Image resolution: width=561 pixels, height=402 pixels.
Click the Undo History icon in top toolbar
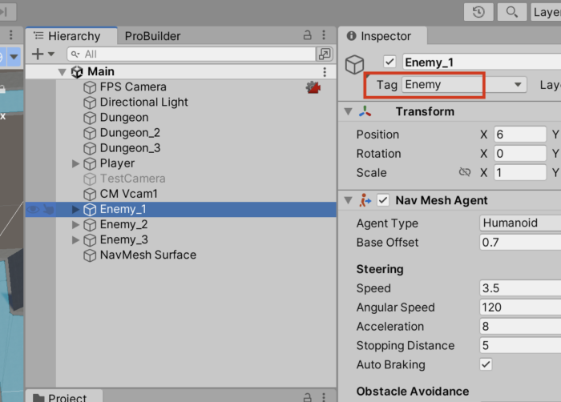click(x=478, y=12)
